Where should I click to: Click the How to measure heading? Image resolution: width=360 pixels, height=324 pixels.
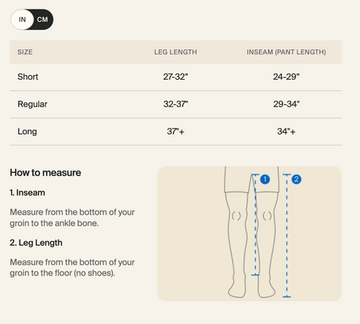pyautogui.click(x=45, y=173)
